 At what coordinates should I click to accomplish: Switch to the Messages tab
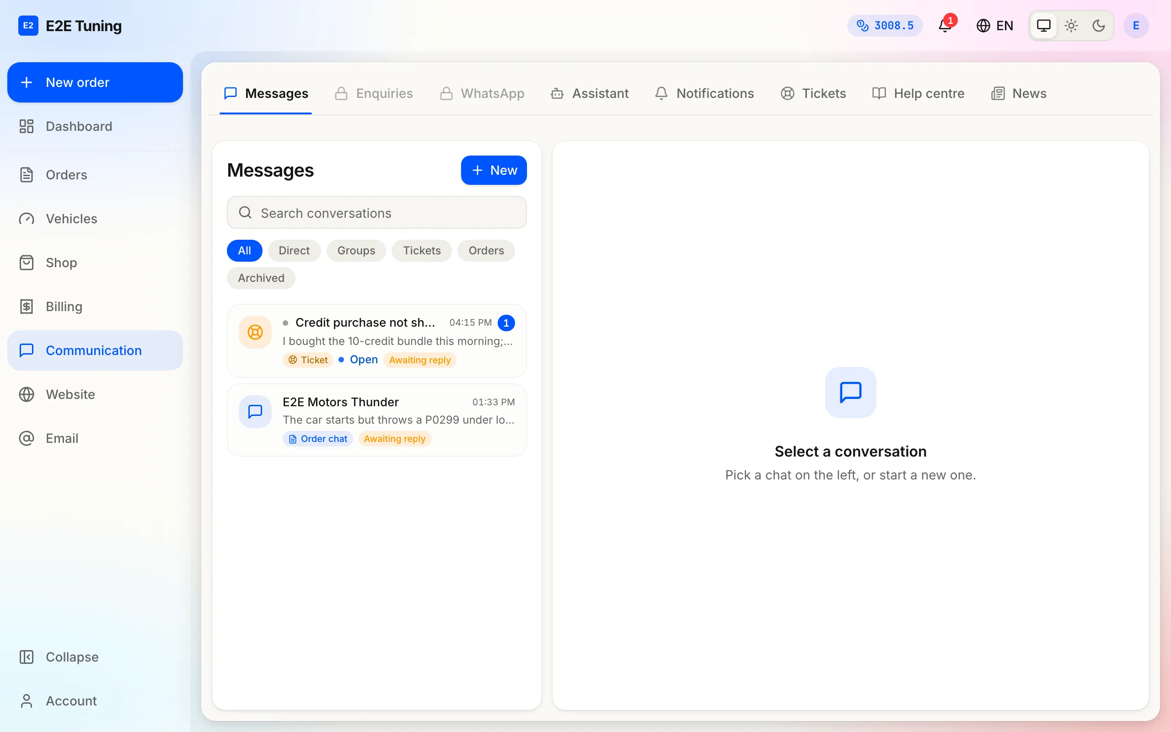pyautogui.click(x=266, y=93)
